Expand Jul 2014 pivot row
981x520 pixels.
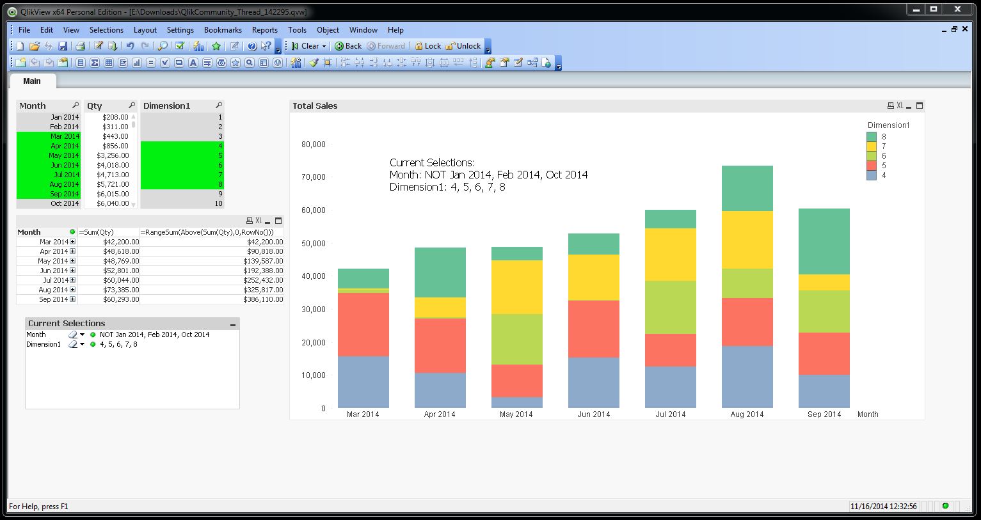(x=73, y=280)
